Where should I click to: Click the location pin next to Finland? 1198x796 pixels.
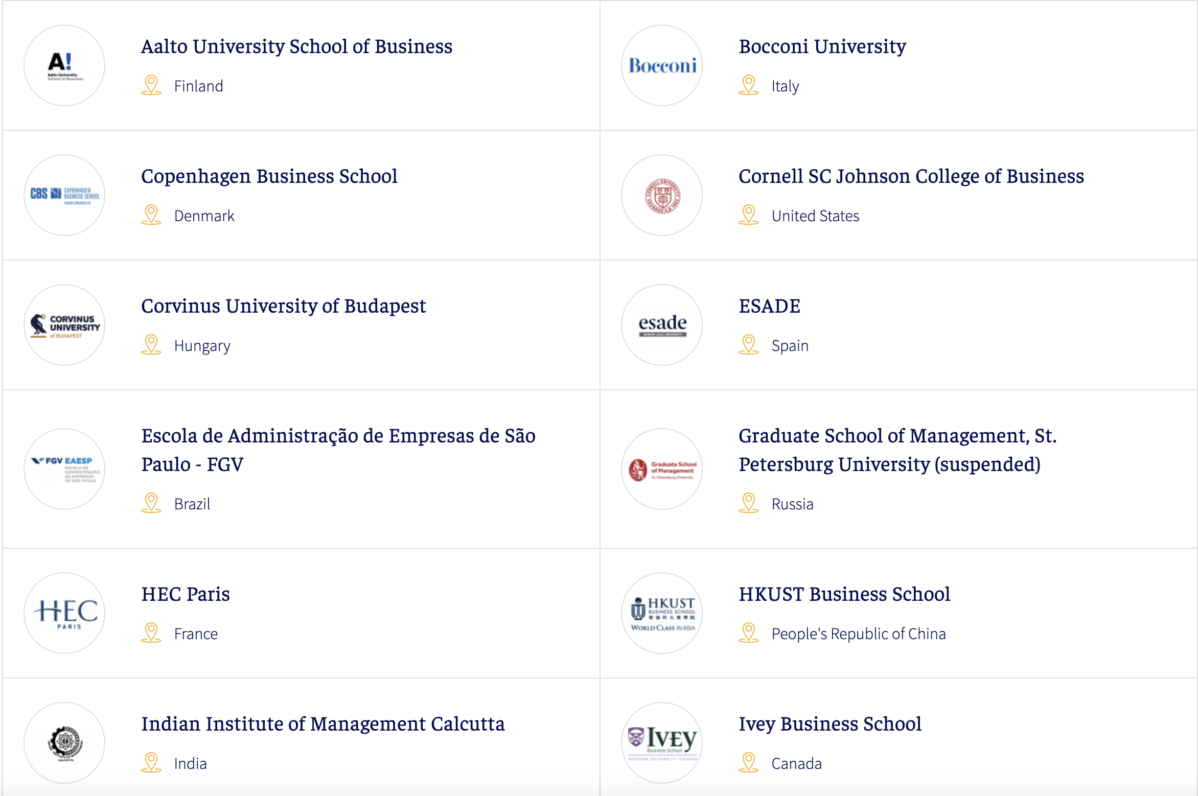point(151,85)
